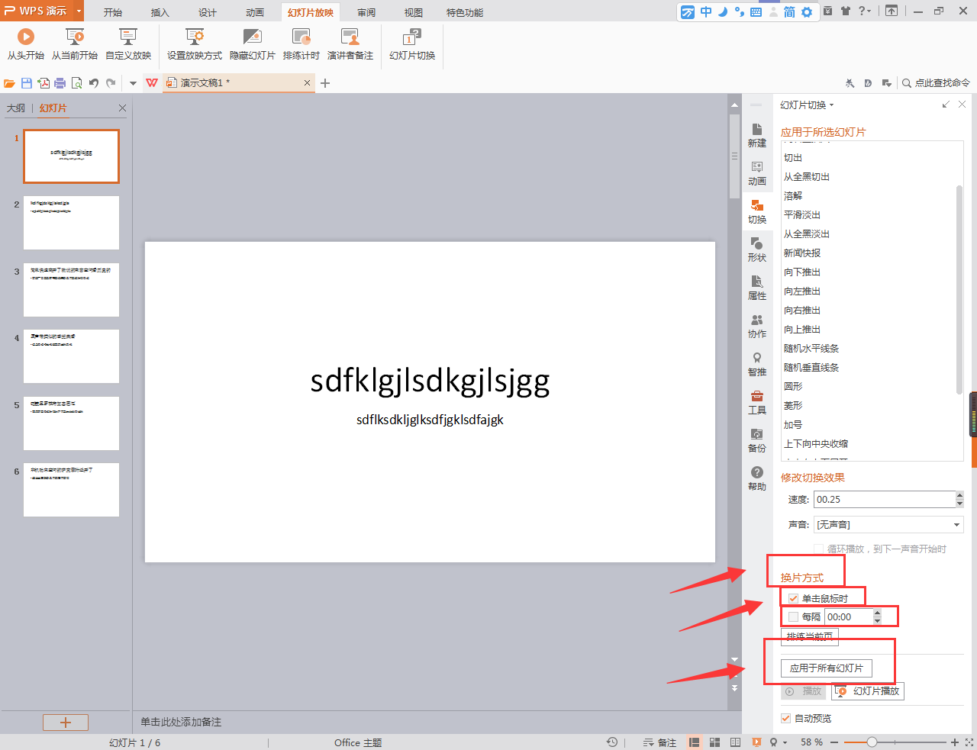Click the 应用于所有幻灯片 button
Viewport: 977px width, 750px height.
827,668
